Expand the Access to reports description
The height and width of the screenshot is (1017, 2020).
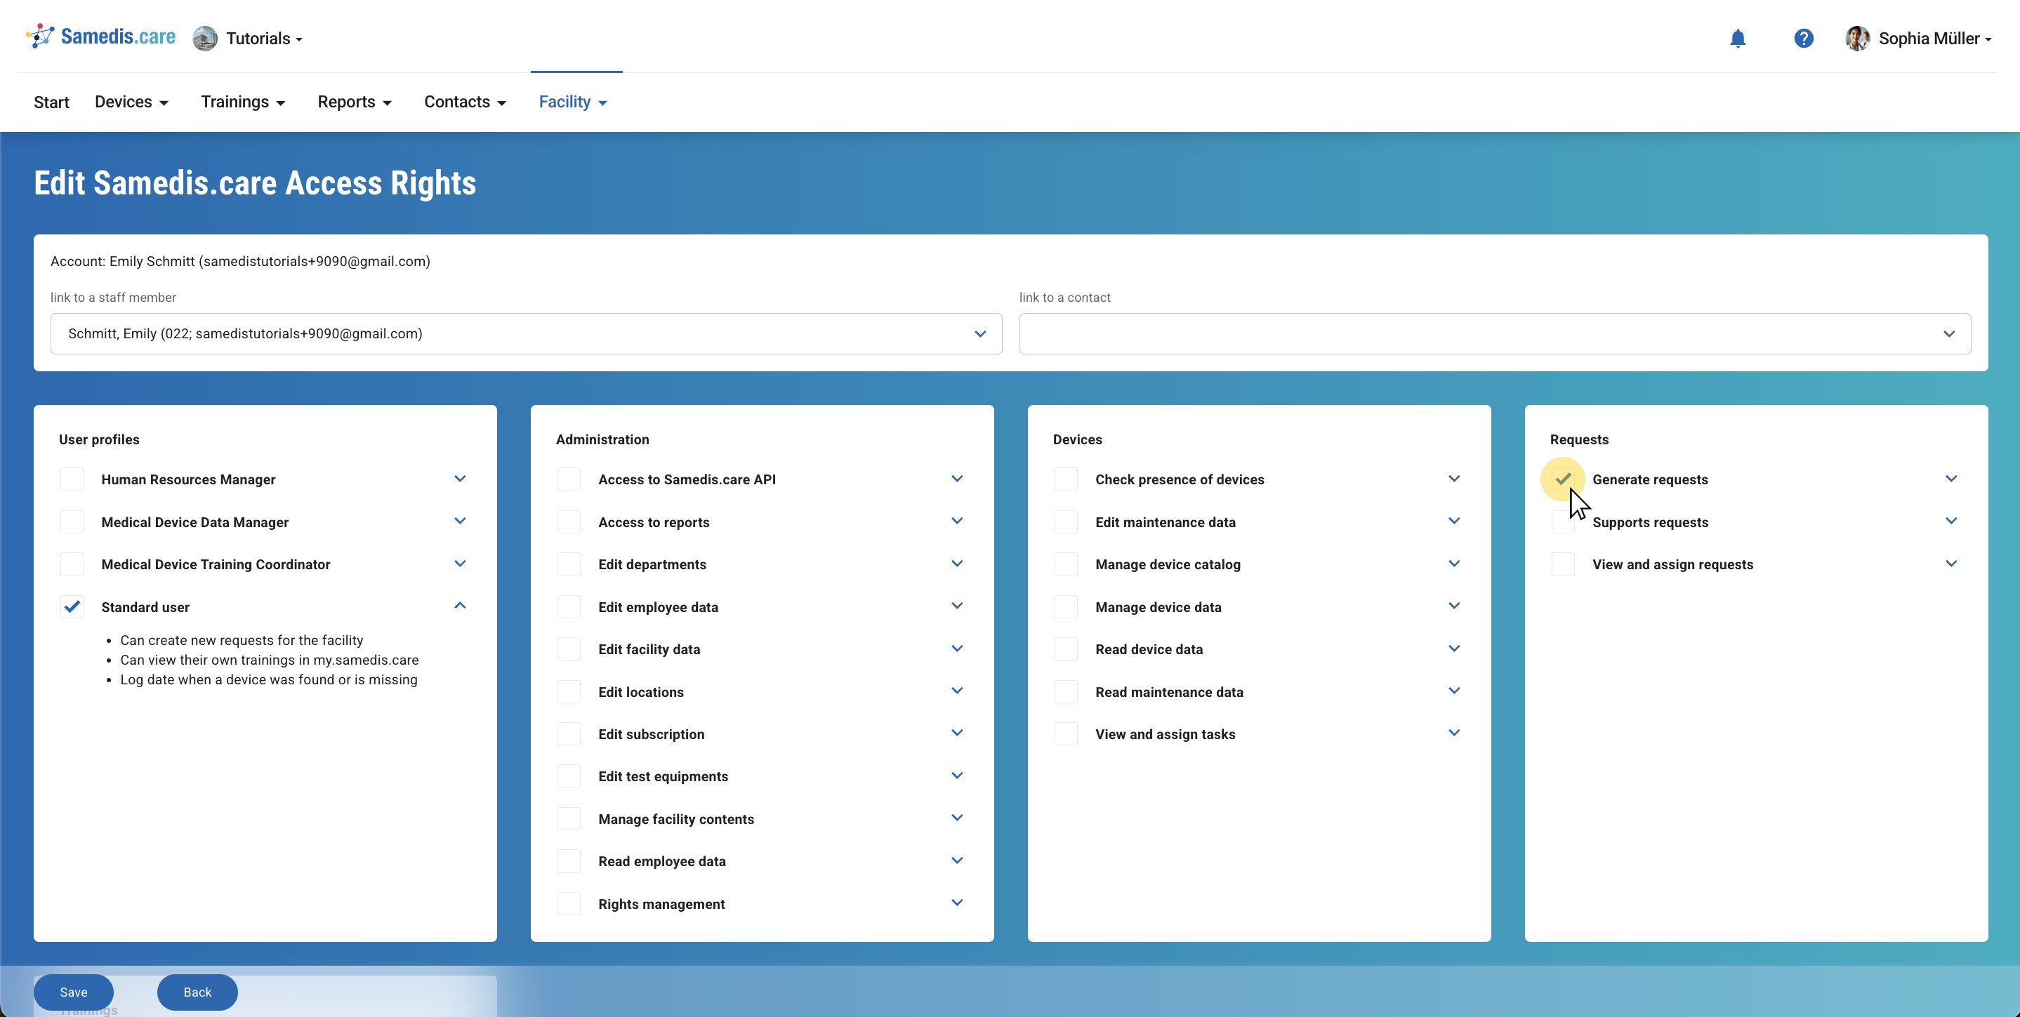(958, 521)
